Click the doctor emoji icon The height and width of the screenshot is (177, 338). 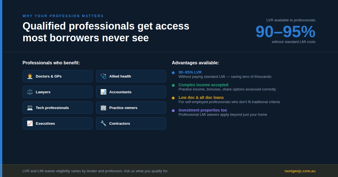tap(30, 76)
